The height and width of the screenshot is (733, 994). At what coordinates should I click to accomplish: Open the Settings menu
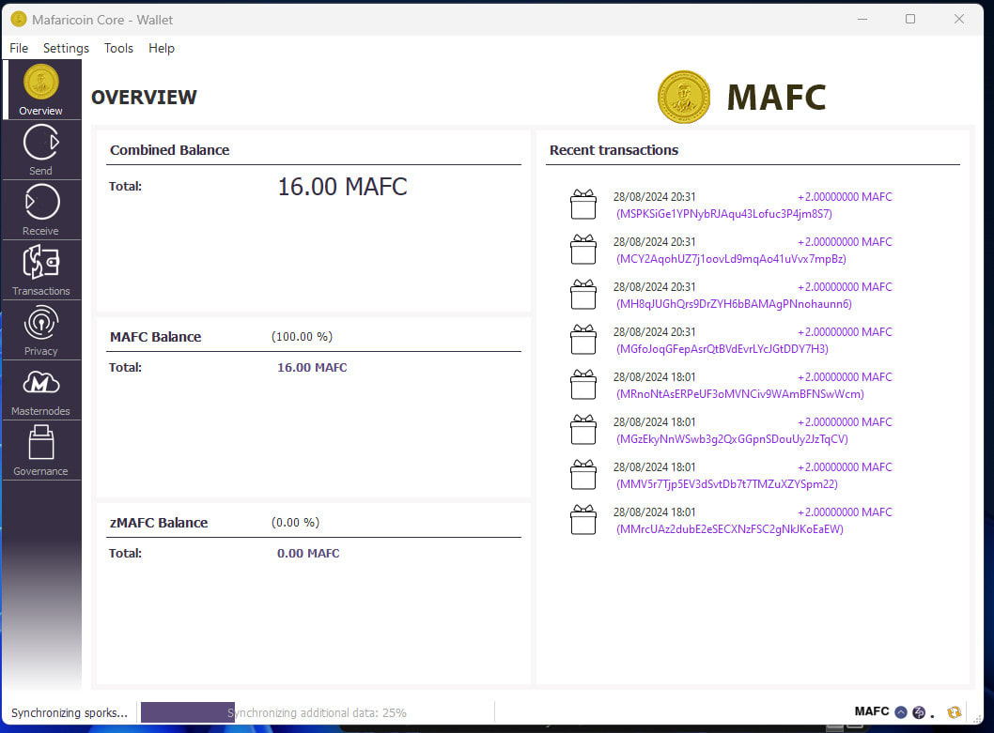66,48
